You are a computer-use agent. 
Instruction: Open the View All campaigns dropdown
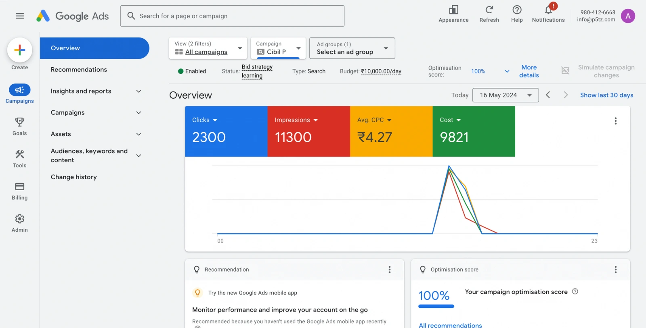click(x=208, y=48)
